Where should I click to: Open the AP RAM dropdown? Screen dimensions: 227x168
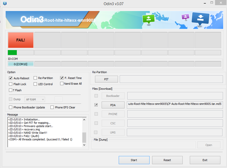tap(35, 99)
